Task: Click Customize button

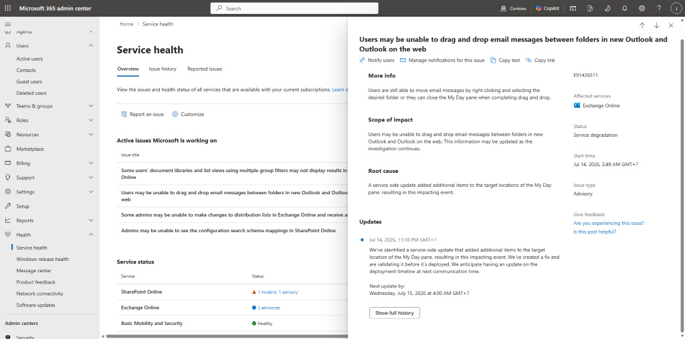Action: [188, 114]
